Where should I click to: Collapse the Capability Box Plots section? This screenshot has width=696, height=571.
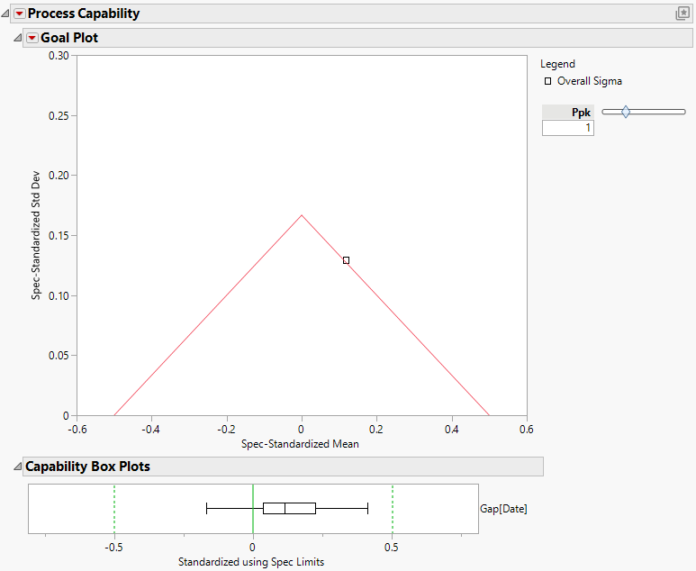[18, 467]
